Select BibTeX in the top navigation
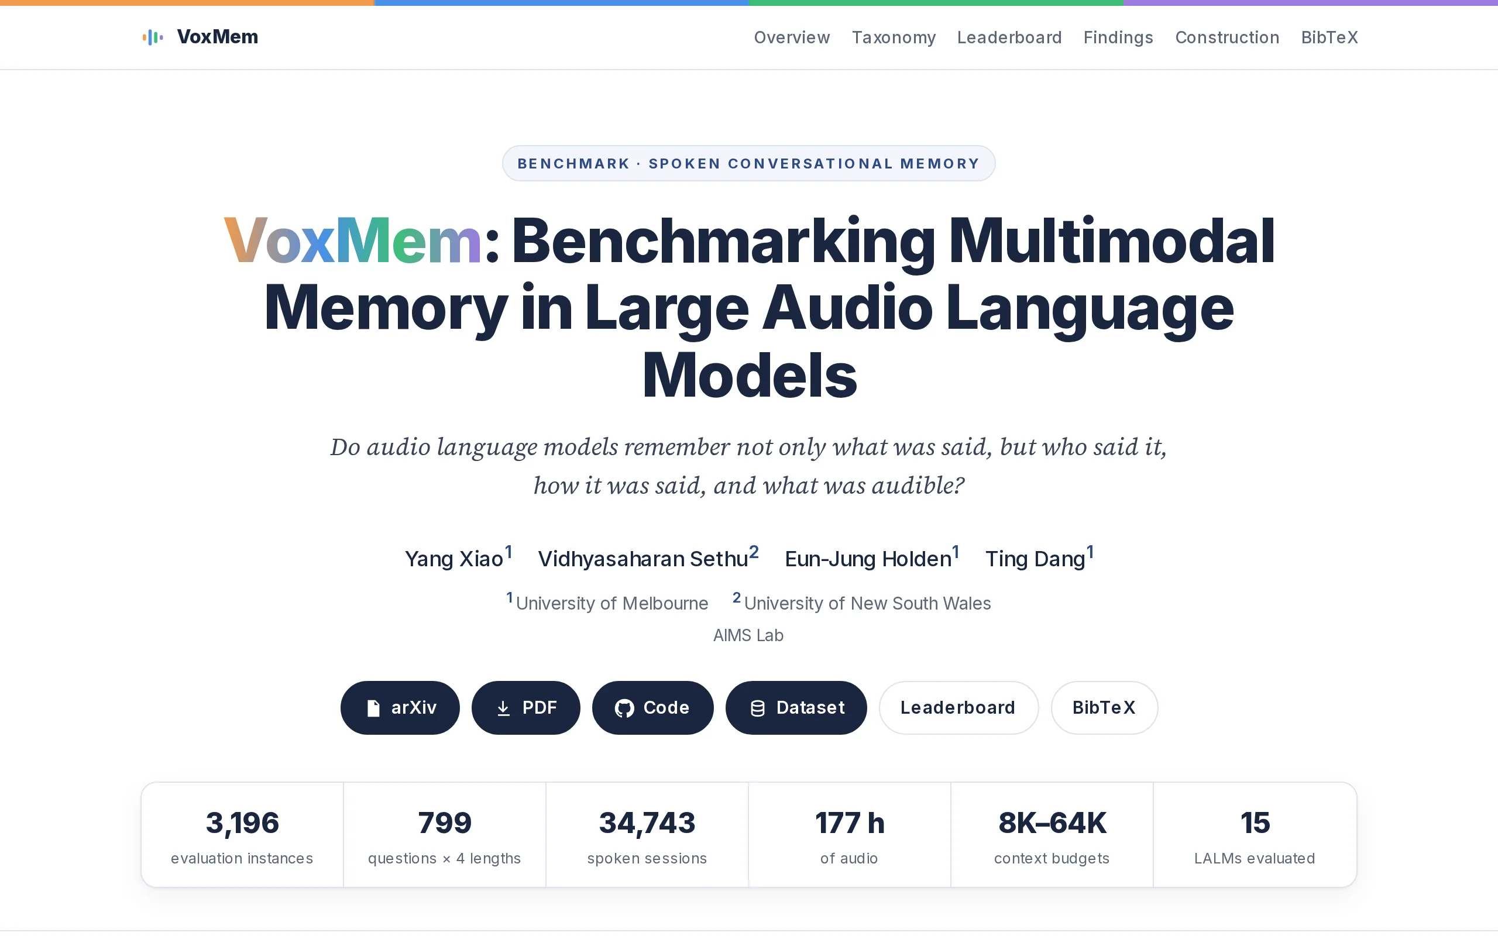This screenshot has width=1498, height=936. (x=1329, y=37)
